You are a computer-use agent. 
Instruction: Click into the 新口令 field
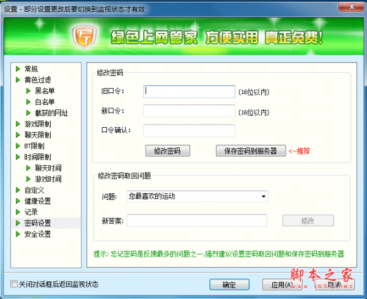[x=189, y=111]
